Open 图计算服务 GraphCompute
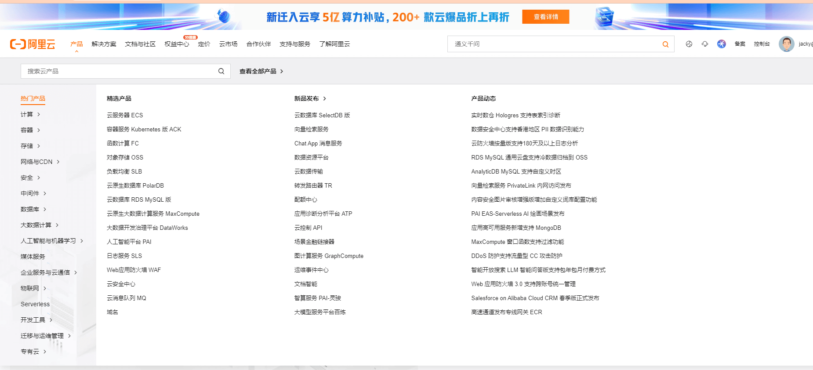This screenshot has height=370, width=813. click(x=329, y=256)
